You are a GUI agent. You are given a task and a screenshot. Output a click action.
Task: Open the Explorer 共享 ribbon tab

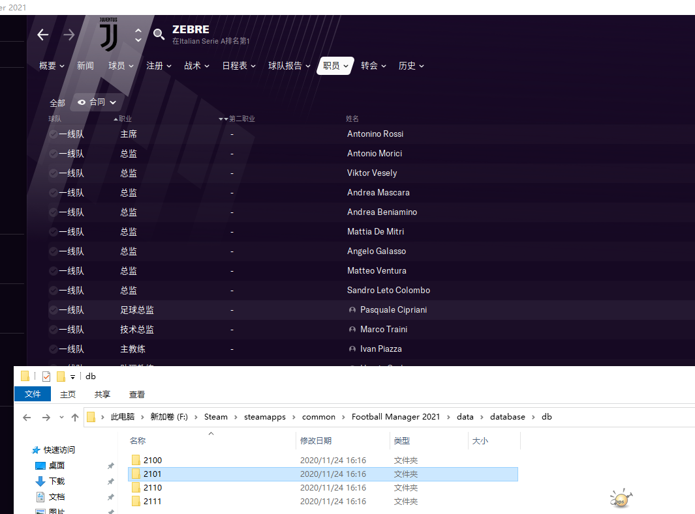102,395
